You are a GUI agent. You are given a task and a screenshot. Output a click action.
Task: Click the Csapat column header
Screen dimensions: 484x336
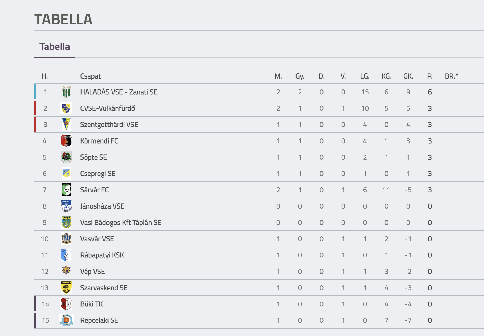pyautogui.click(x=90, y=76)
